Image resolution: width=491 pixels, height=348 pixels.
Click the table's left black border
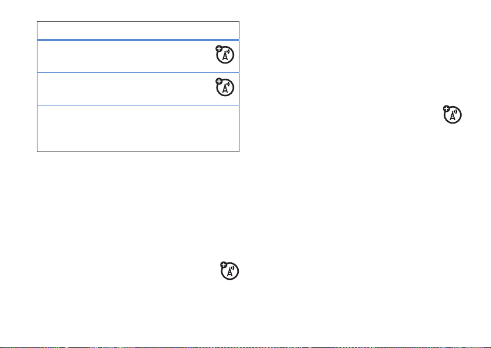[x=37, y=87]
